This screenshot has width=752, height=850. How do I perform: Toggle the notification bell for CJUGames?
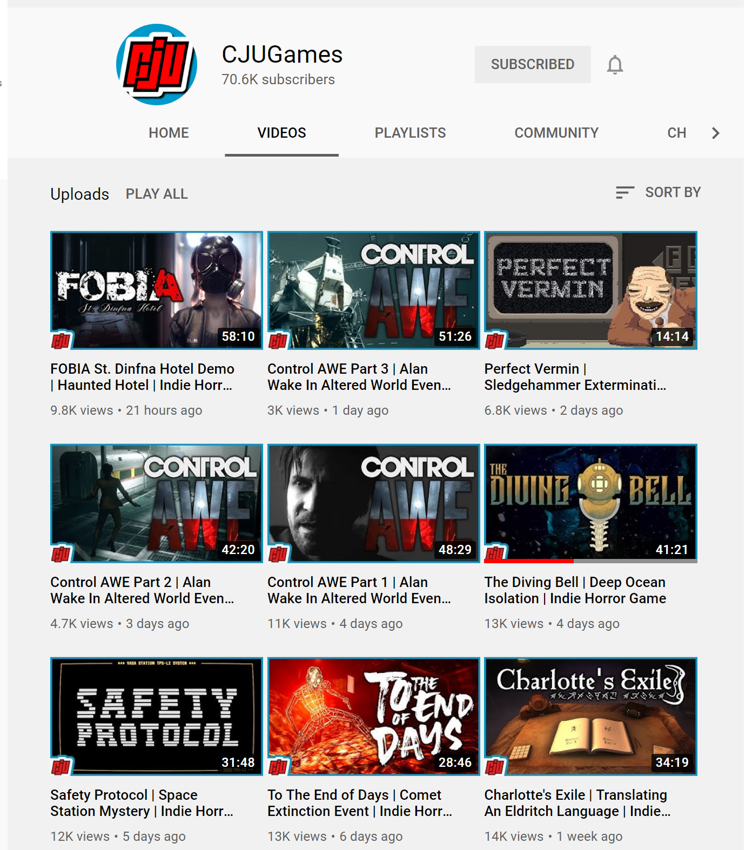pos(615,65)
